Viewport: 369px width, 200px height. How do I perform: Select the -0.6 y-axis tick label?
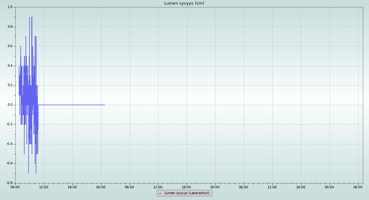tap(10, 163)
